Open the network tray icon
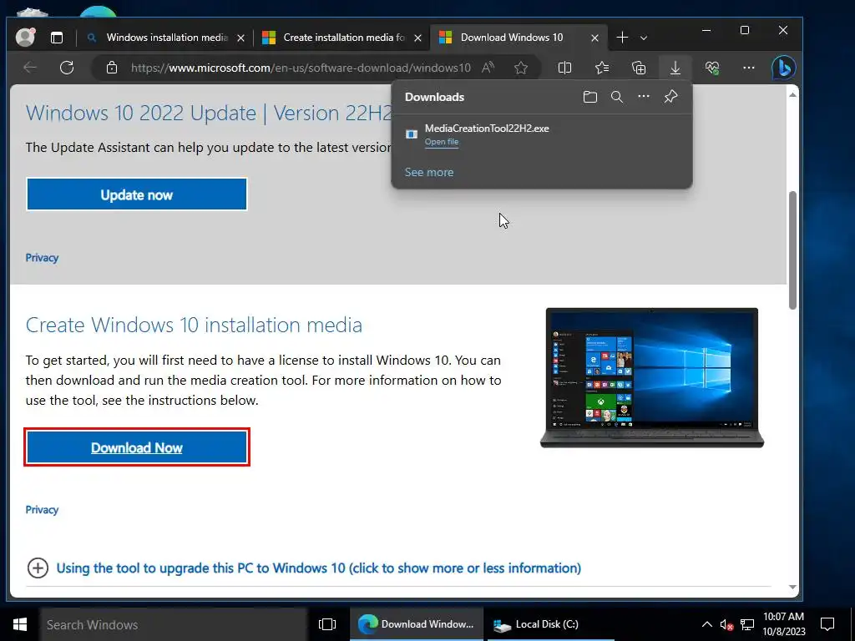 click(747, 624)
